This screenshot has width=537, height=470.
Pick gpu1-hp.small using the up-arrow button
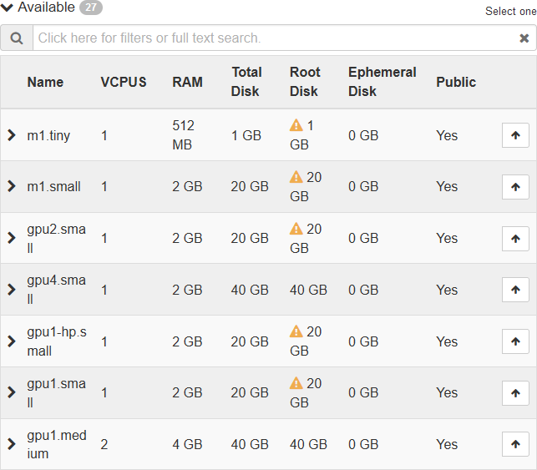[x=515, y=341]
